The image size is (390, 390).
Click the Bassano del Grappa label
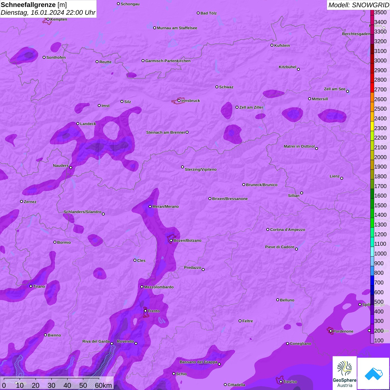point(198,362)
